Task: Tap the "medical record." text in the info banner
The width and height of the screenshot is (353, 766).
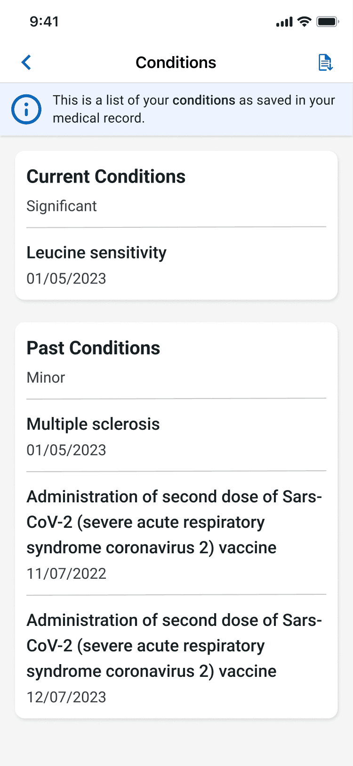Action: (98, 118)
